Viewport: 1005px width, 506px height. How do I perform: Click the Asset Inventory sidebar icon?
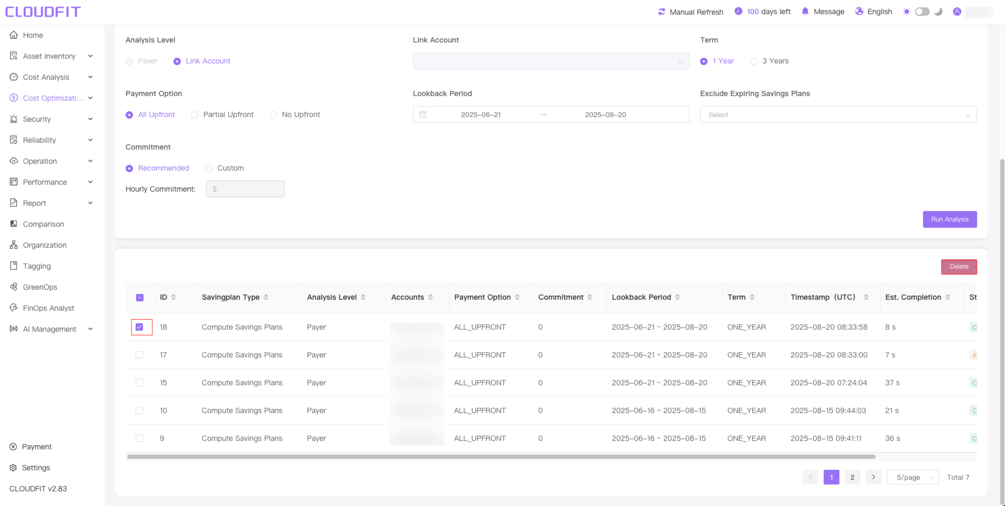14,56
